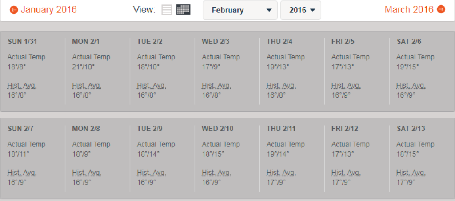
Task: Select the THU 2/4 day heading
Action: click(279, 42)
